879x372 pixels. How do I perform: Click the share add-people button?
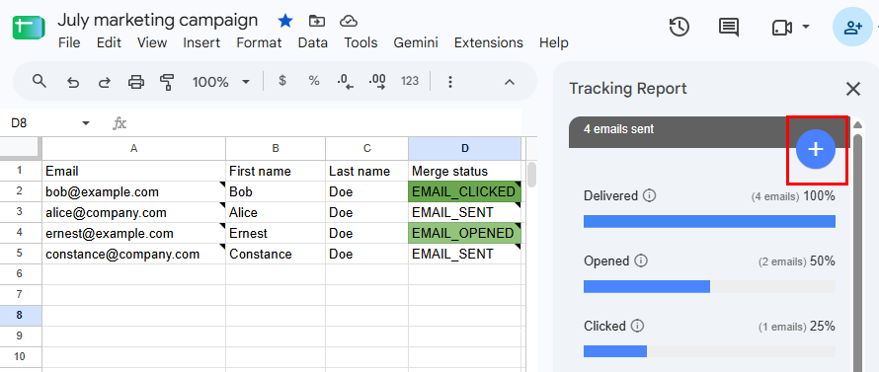tap(852, 27)
